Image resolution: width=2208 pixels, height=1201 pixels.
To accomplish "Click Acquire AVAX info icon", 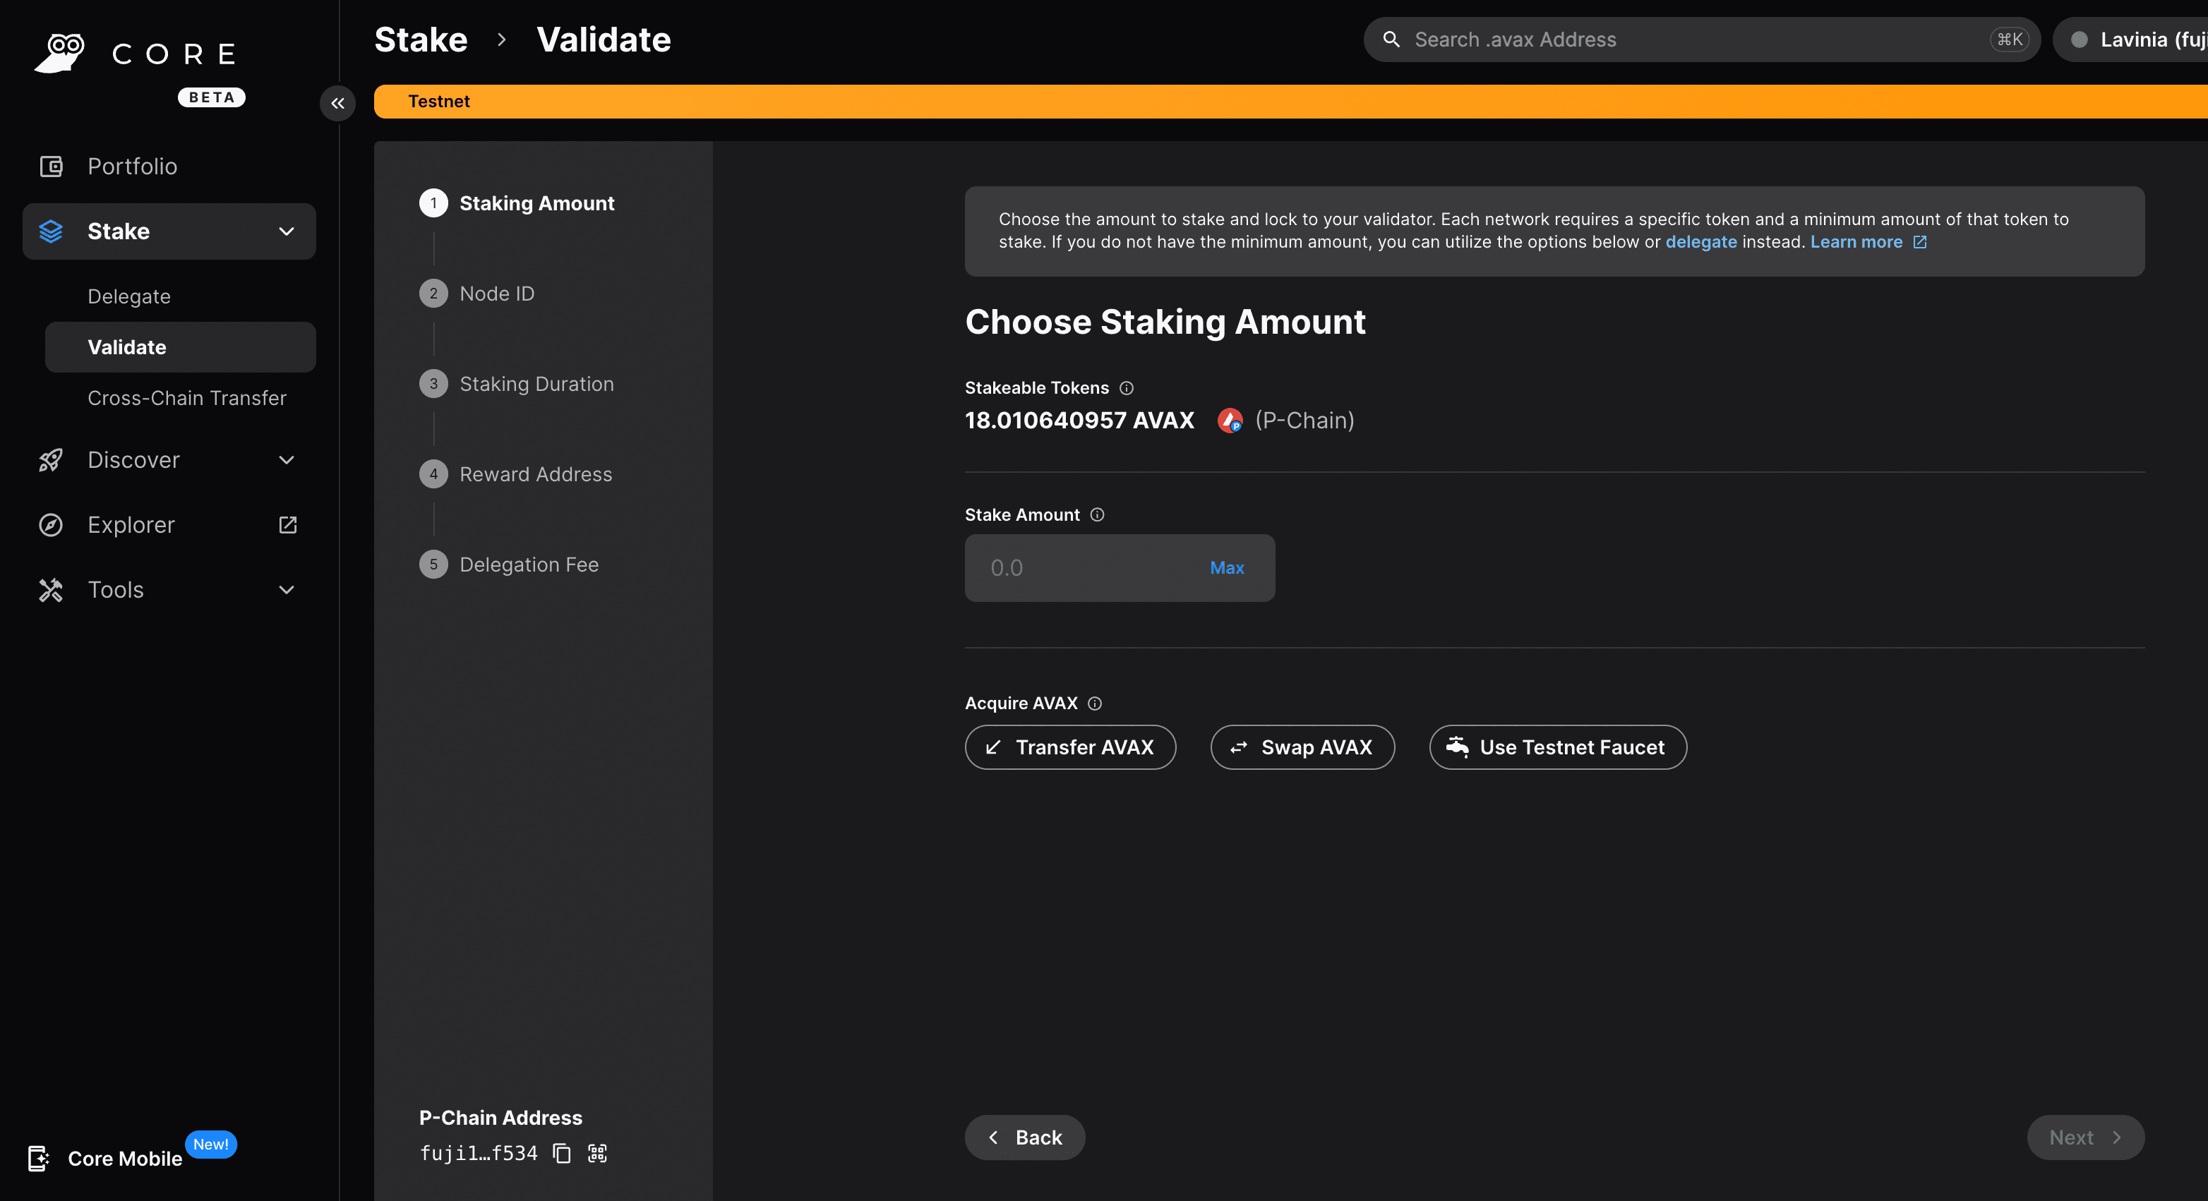I will pyautogui.click(x=1095, y=704).
